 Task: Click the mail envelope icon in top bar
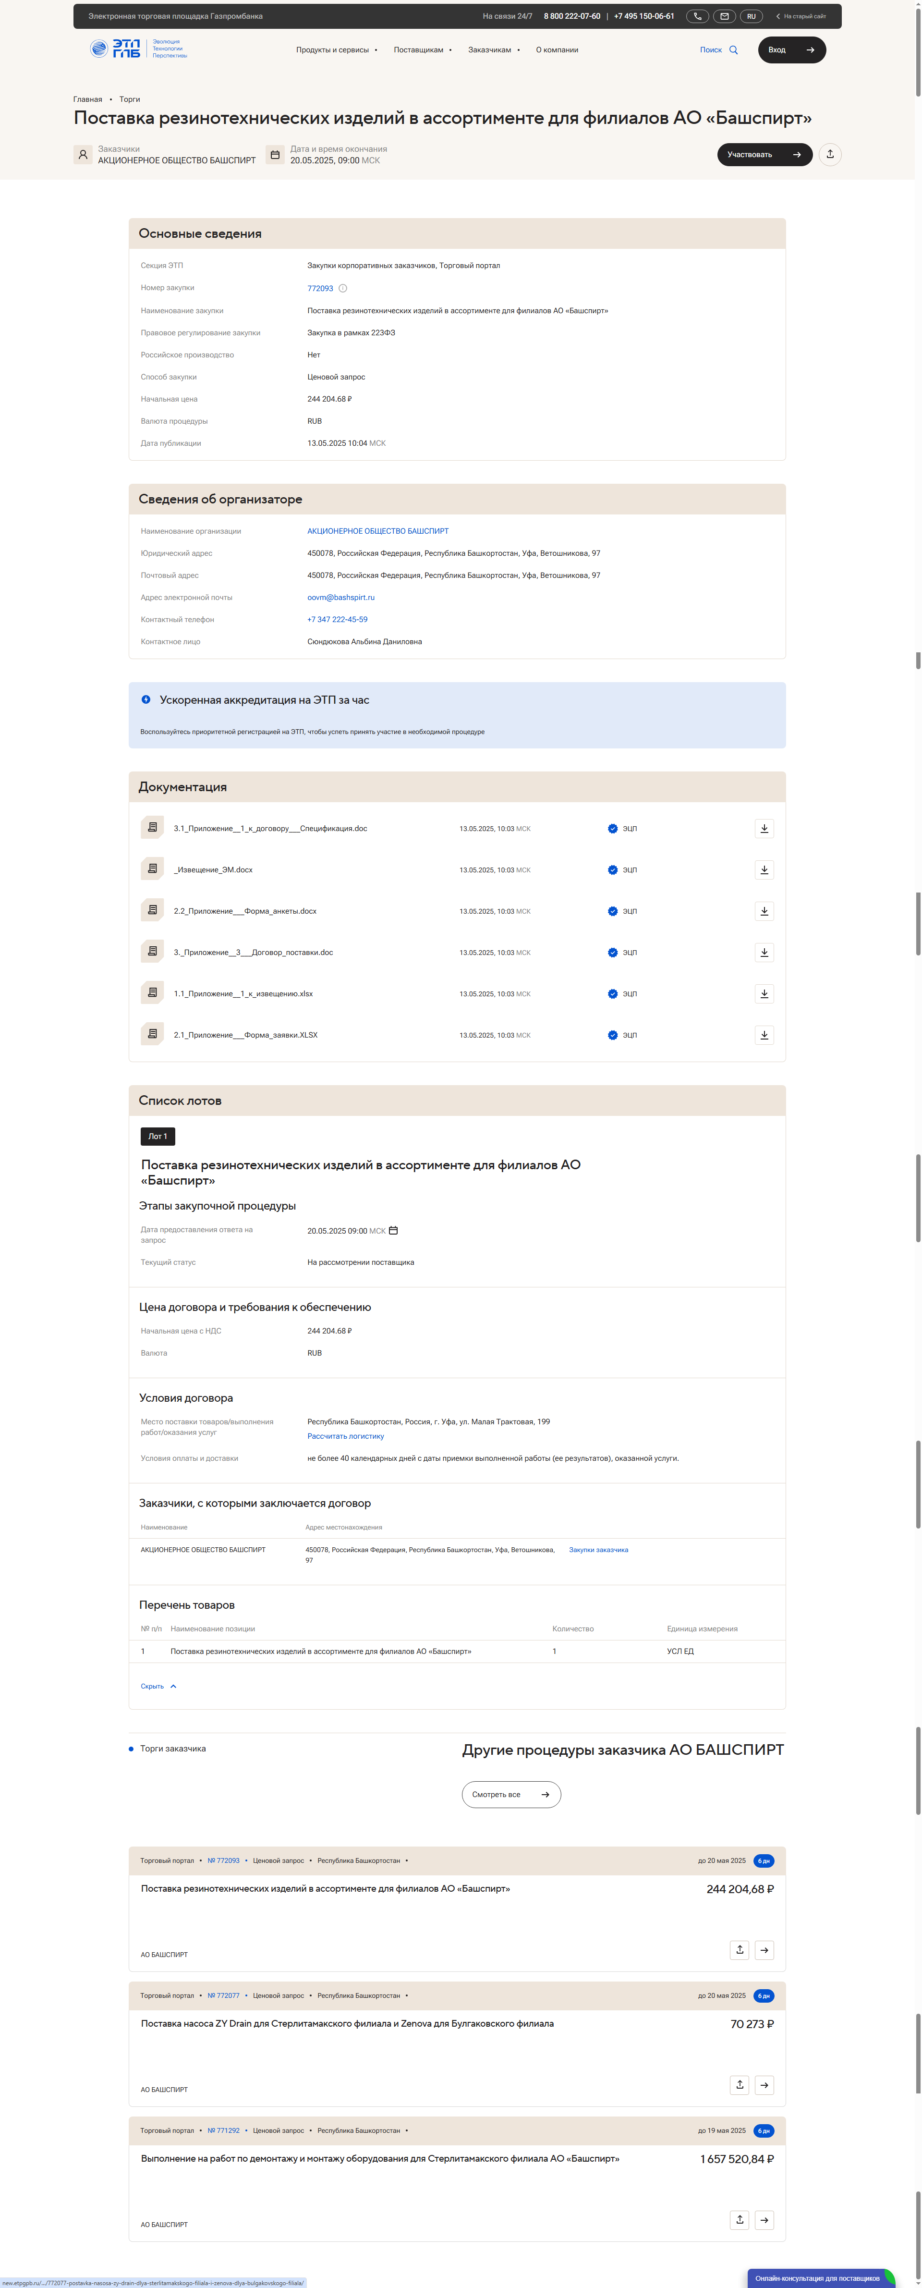point(725,16)
